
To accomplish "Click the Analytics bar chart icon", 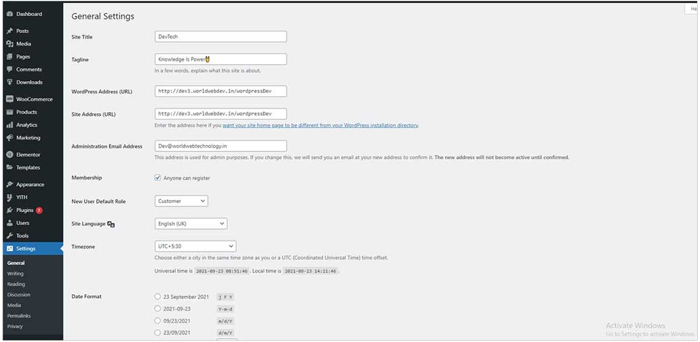I will pyautogui.click(x=9, y=125).
